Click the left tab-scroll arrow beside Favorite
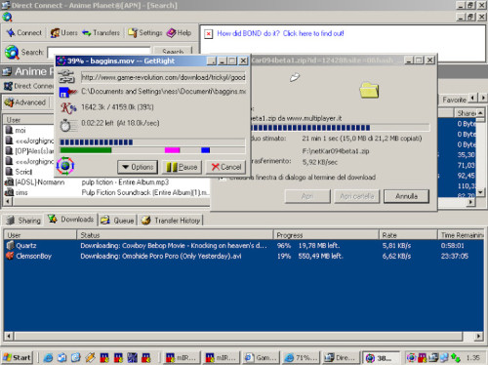This screenshot has width=488, height=365. [473, 98]
